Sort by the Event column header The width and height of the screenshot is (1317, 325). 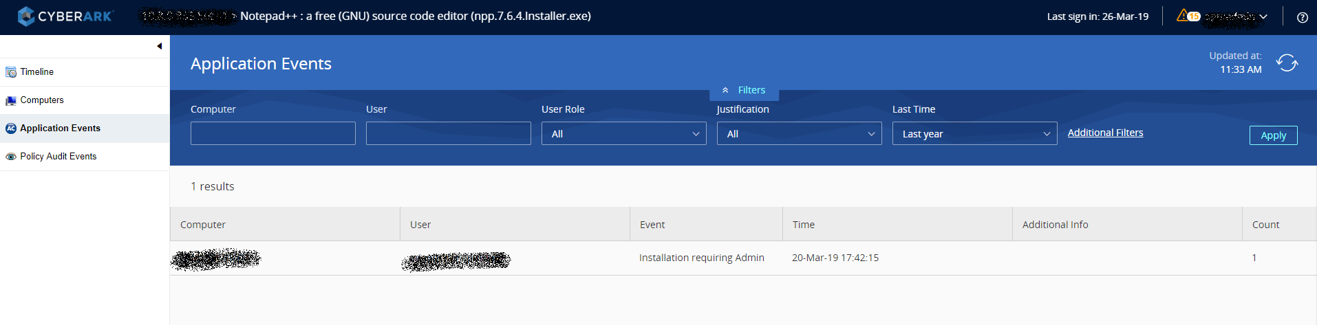706,225
